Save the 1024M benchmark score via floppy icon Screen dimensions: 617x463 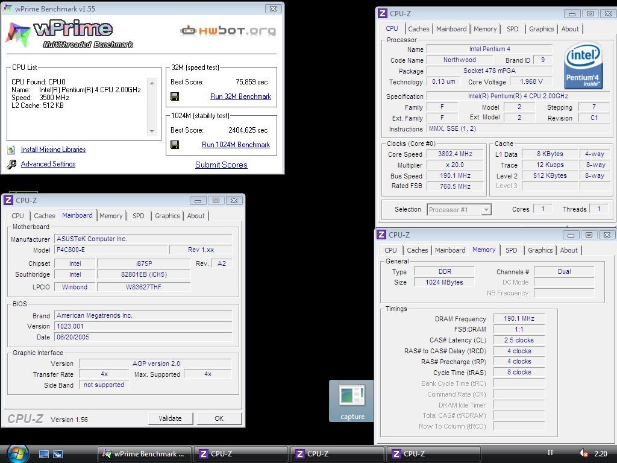[x=175, y=145]
